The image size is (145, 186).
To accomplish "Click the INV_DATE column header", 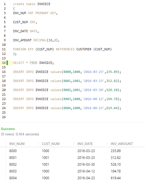I will click(x=85, y=144).
